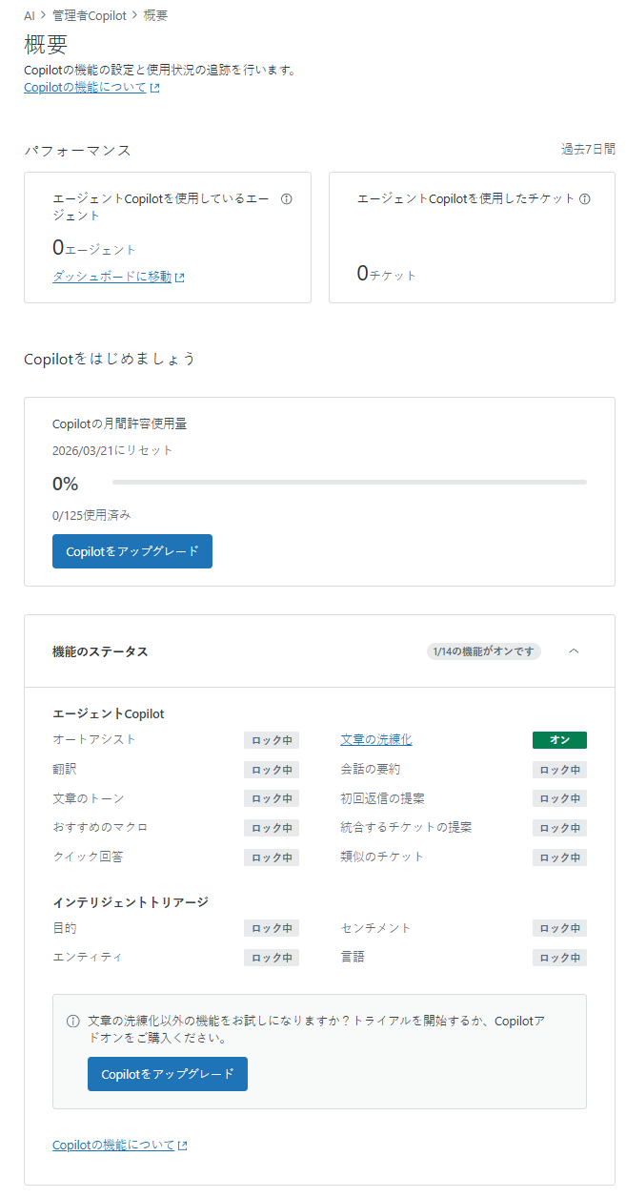This screenshot has height=1198, width=626.
Task: Open the AI breadcrumb item
Action: (30, 16)
